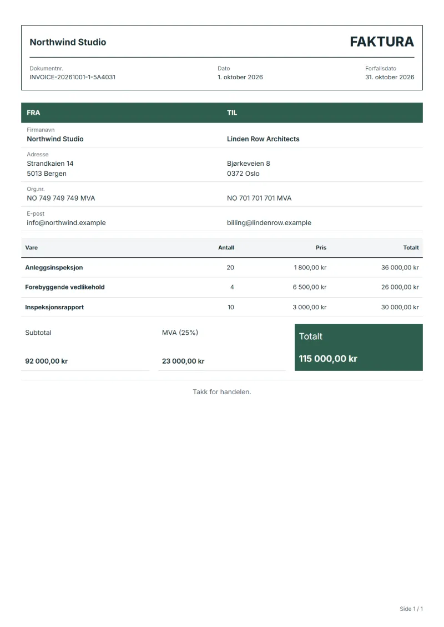Click the Totalt table column header
444x627 pixels.
pyautogui.click(x=411, y=247)
